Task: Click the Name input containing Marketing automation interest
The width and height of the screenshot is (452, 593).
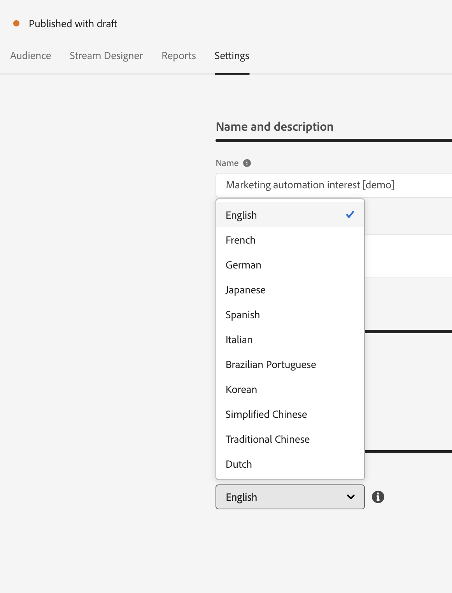Action: [x=310, y=185]
